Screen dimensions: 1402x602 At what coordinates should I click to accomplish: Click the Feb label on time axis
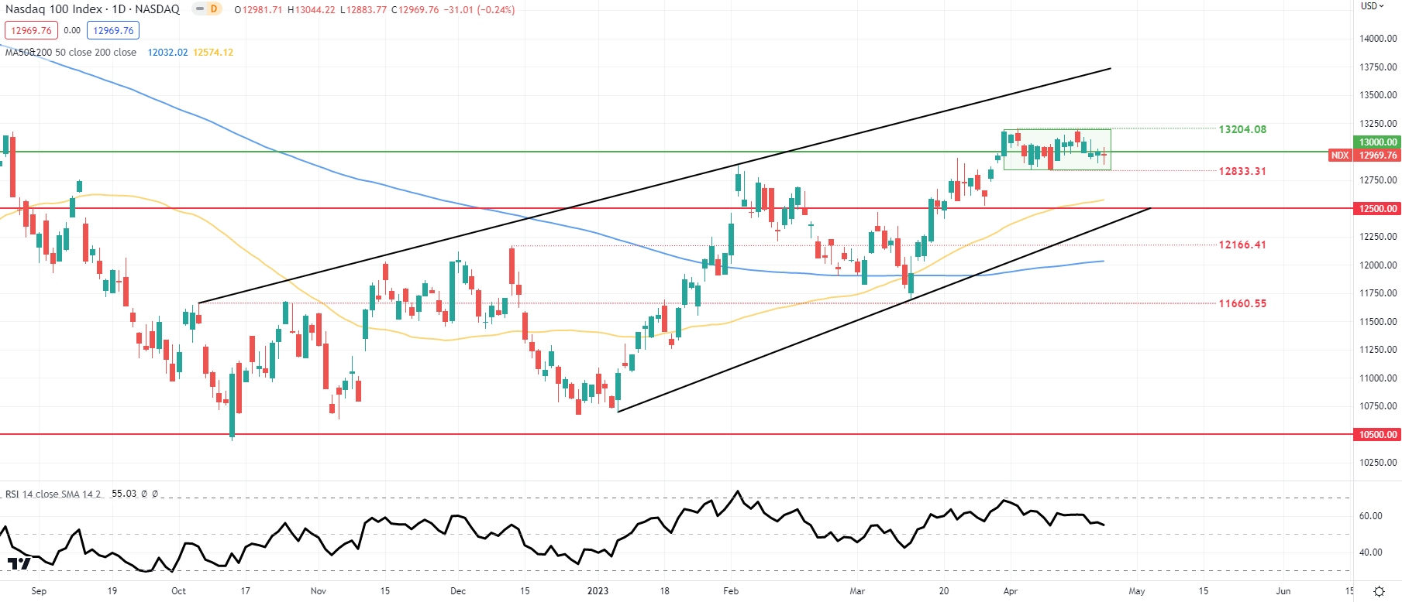coord(731,591)
